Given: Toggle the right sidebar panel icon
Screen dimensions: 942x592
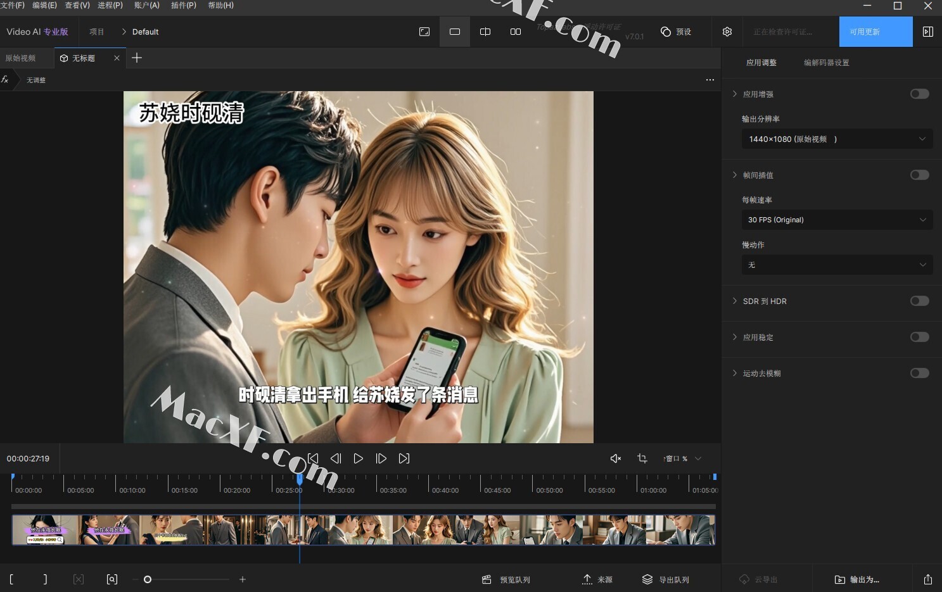Looking at the screenshot, I should tap(928, 32).
